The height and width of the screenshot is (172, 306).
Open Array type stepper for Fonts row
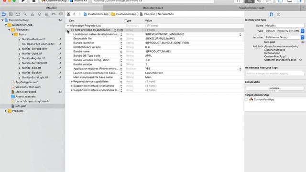pyautogui.click(x=142, y=30)
